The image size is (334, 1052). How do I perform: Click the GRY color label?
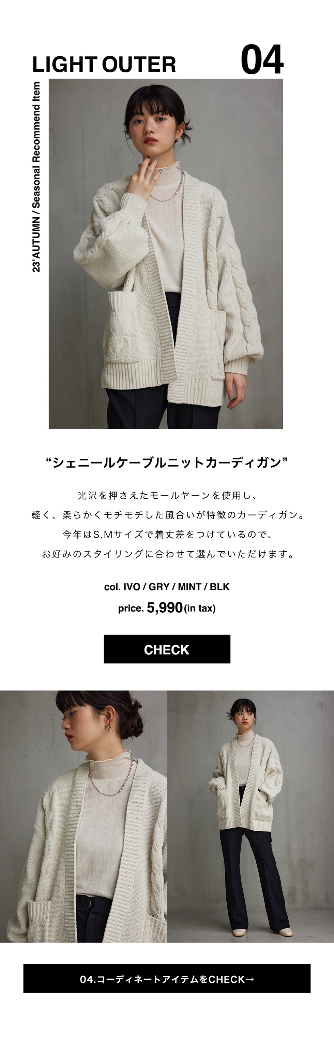coord(159,587)
